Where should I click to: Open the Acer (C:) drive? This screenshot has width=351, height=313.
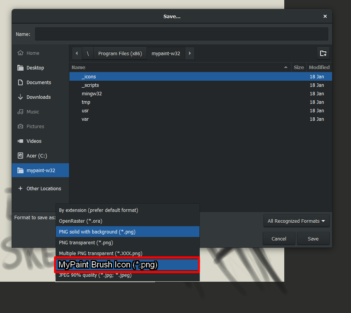[40, 156]
